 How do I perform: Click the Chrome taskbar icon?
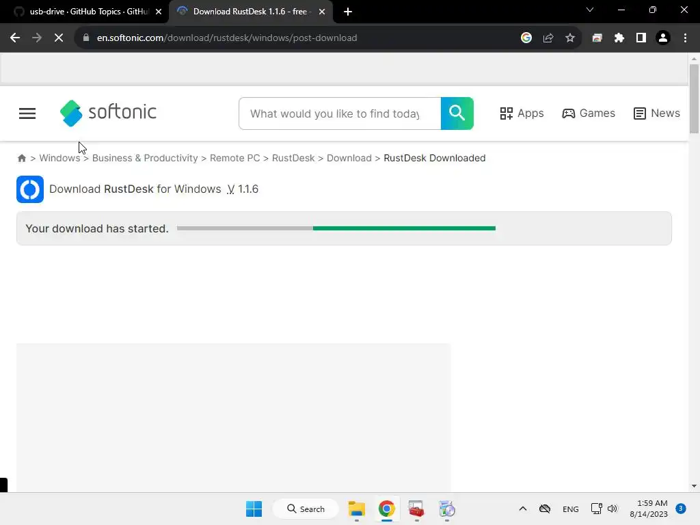(x=387, y=509)
